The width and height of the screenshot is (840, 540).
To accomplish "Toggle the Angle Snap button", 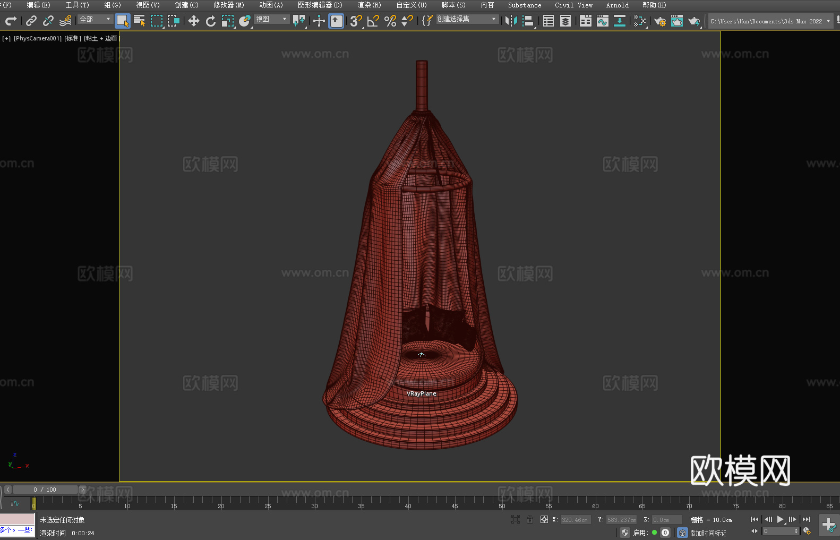I will [373, 21].
